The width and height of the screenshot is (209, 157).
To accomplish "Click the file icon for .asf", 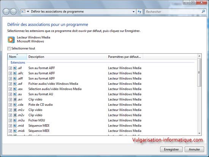I will [x=15, y=84].
